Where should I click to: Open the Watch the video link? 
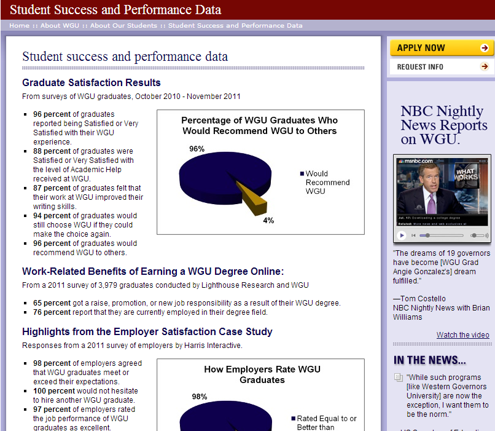463,335
